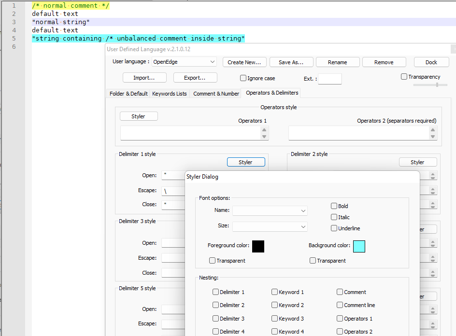Enable nesting for Comment
Image resolution: width=456 pixels, height=336 pixels.
[x=340, y=292]
